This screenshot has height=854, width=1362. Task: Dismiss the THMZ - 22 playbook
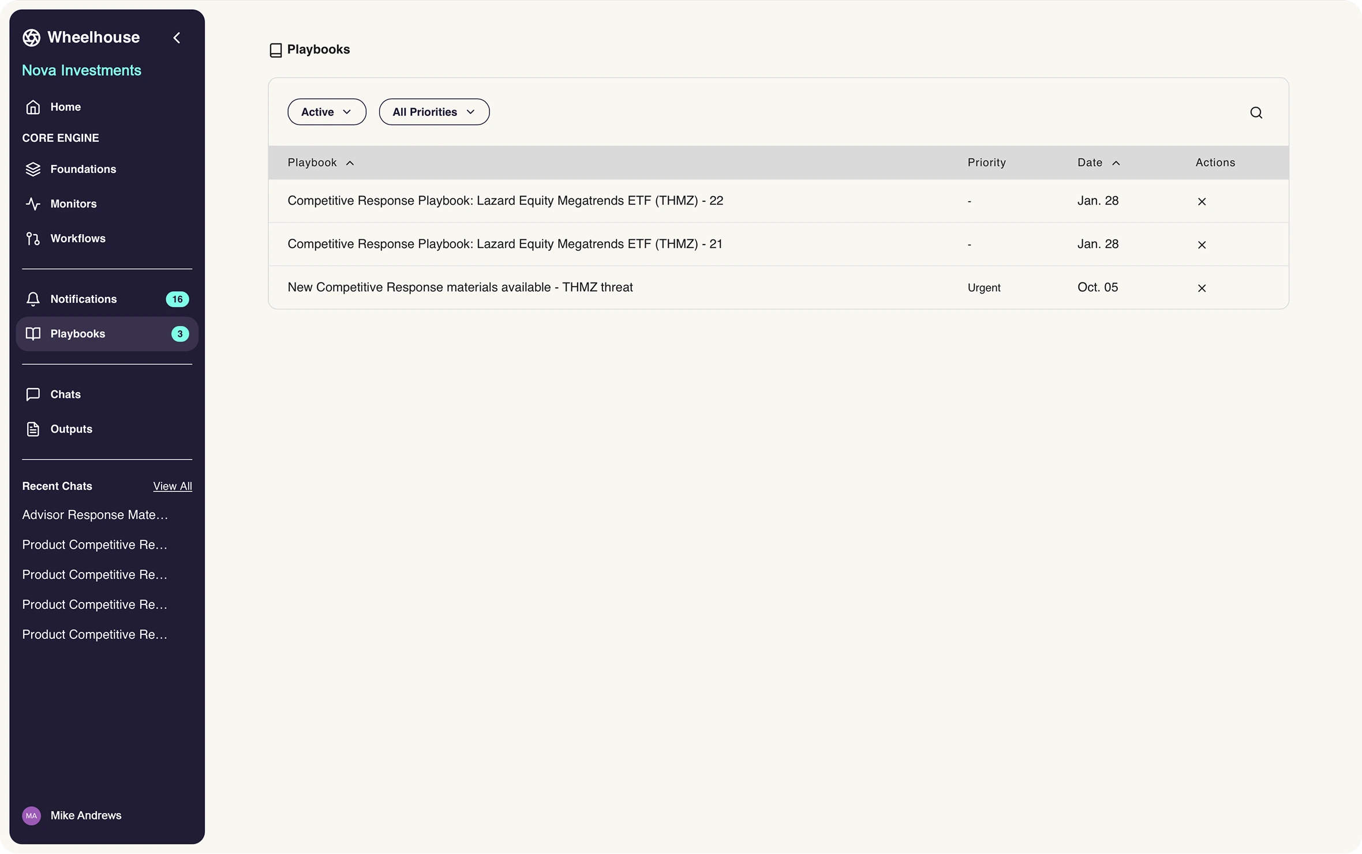click(x=1202, y=201)
